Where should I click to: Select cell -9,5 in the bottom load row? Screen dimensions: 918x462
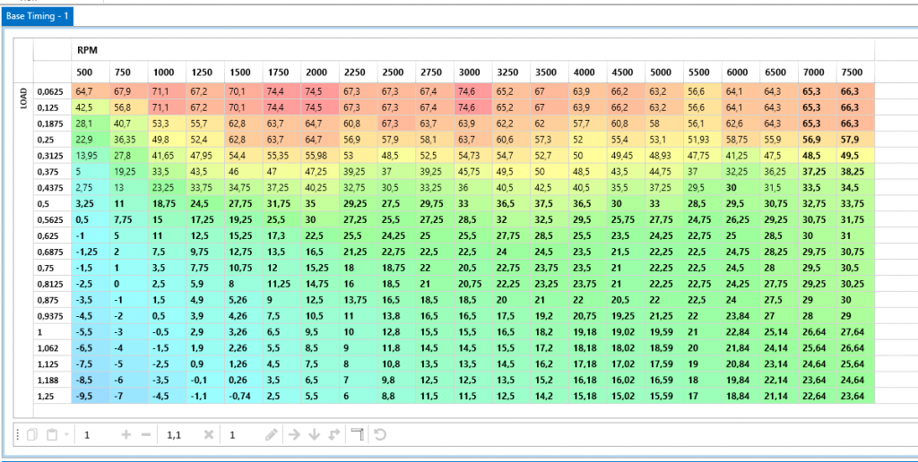pyautogui.click(x=91, y=396)
